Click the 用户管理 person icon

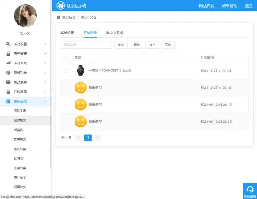8,53
